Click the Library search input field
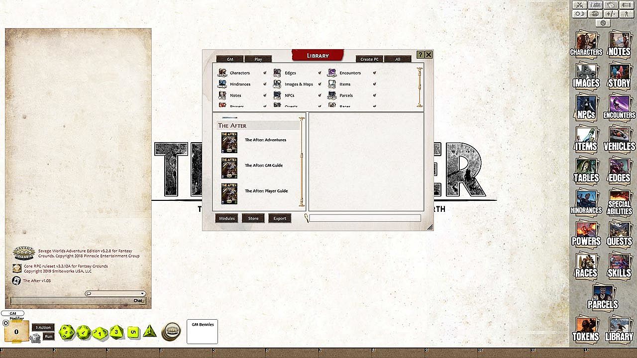Viewport: 637px width, 358px height. pos(365,218)
